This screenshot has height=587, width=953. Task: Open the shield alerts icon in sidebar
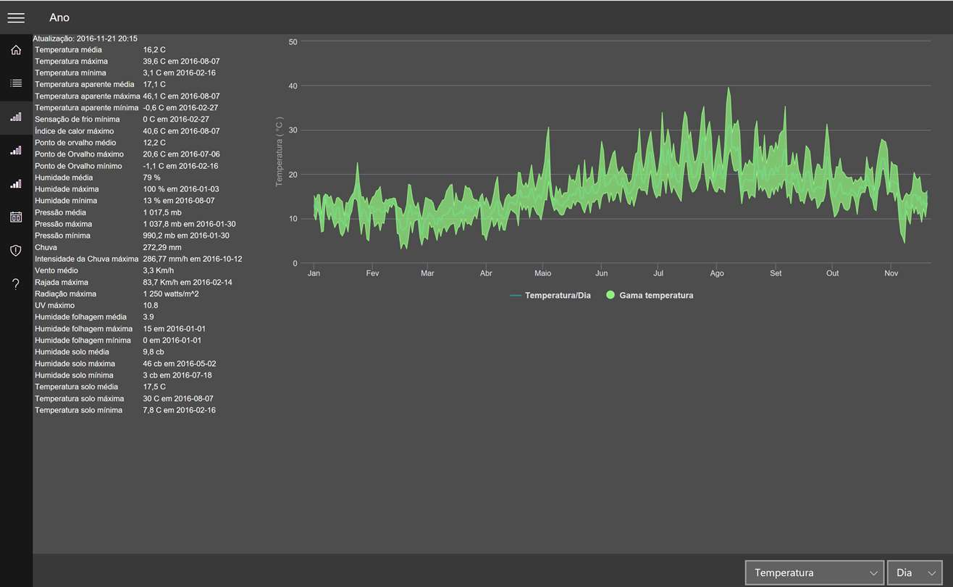tap(16, 250)
